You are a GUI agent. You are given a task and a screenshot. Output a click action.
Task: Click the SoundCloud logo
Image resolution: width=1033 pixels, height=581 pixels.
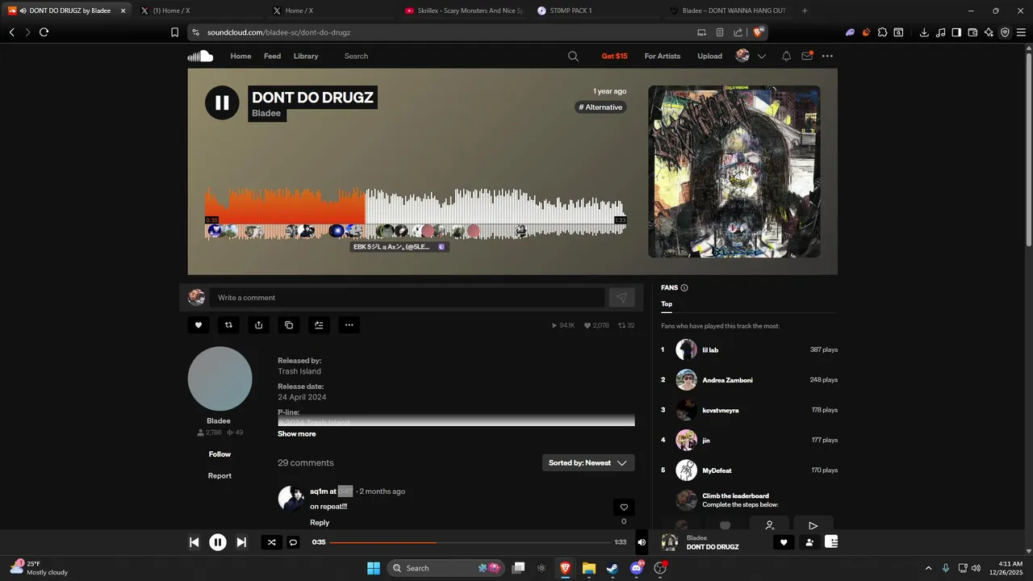(200, 56)
